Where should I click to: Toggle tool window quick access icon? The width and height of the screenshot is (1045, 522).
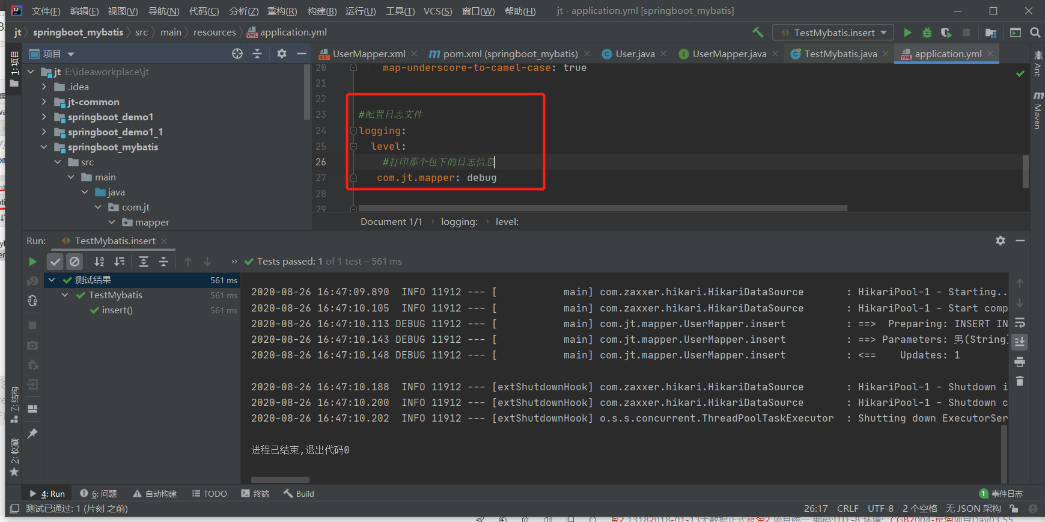click(x=14, y=509)
